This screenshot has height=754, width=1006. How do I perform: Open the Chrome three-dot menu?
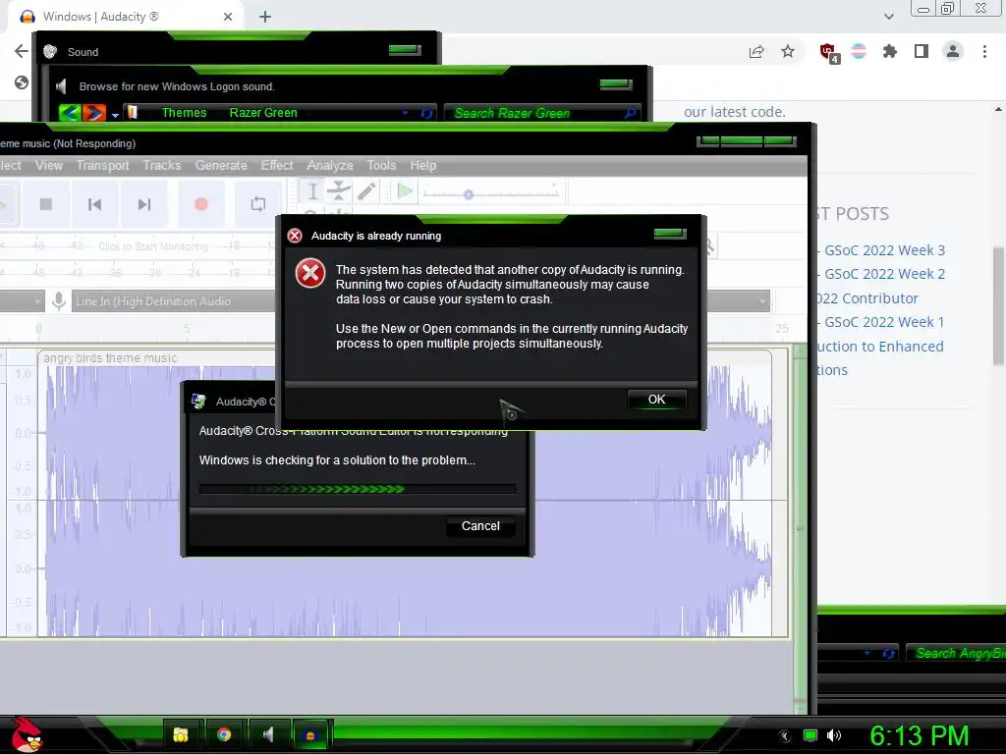[x=984, y=51]
